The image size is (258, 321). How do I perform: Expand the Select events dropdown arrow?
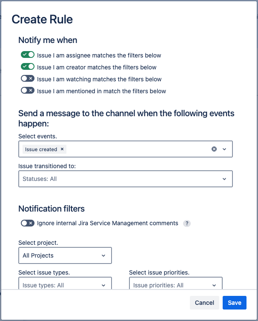pyautogui.click(x=224, y=149)
